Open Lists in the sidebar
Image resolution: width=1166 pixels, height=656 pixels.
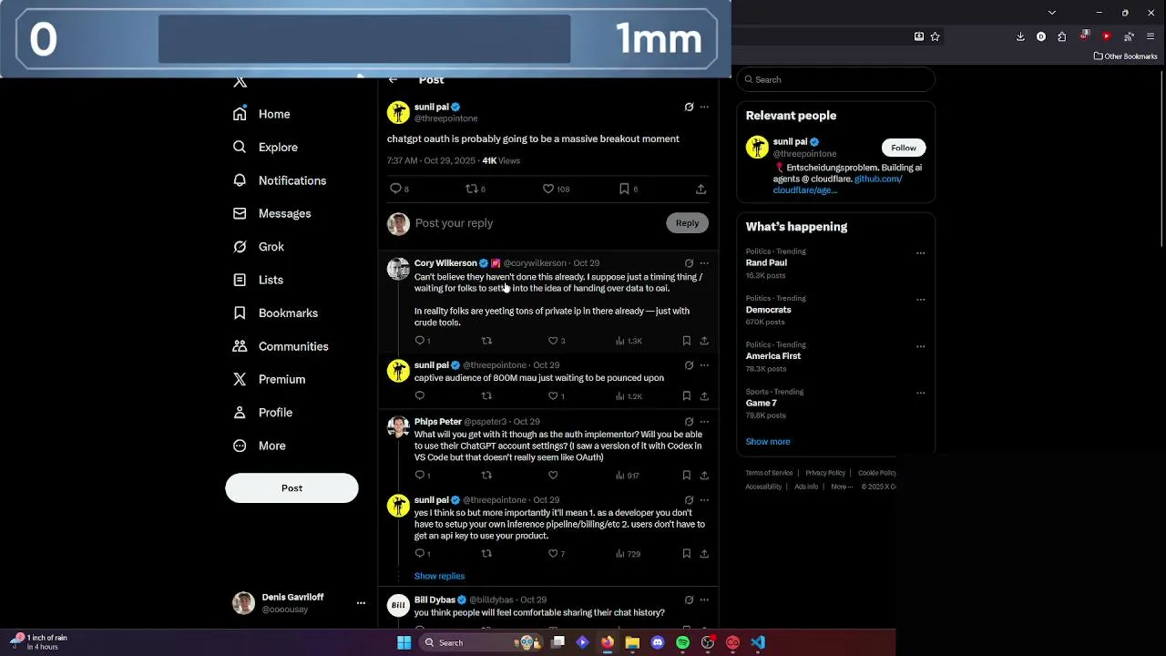point(258,280)
